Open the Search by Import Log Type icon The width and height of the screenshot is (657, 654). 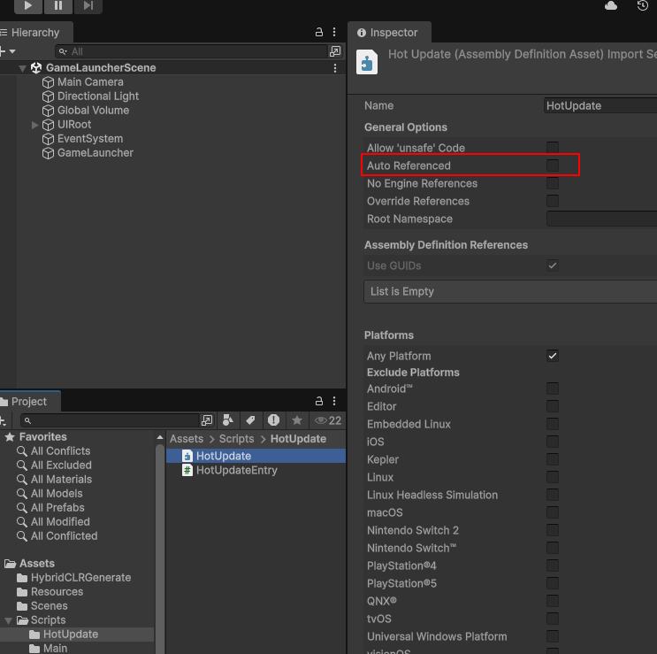pos(273,420)
